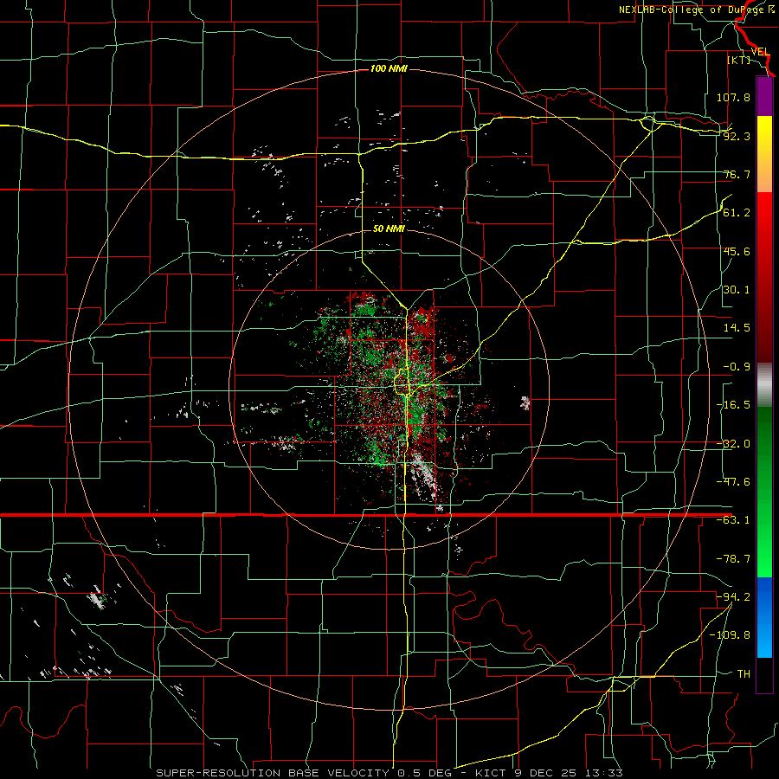
Task: Click the 14.5 velocity scale value
Action: (x=737, y=328)
